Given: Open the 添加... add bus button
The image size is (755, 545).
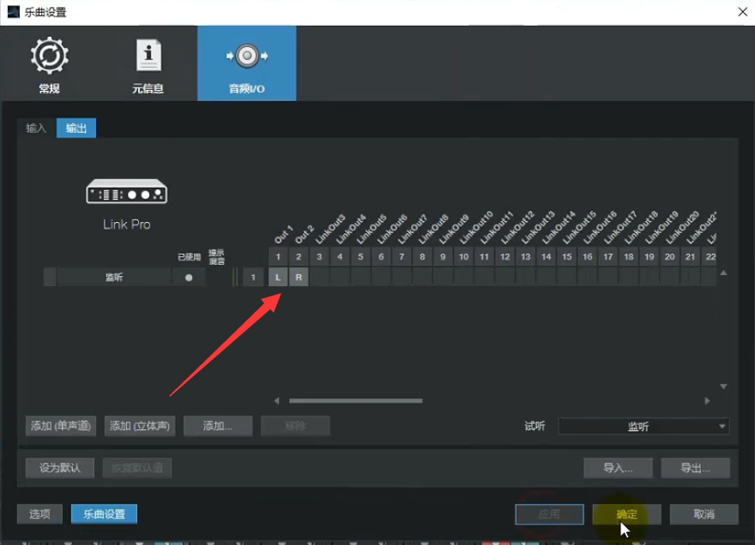Looking at the screenshot, I should 218,426.
